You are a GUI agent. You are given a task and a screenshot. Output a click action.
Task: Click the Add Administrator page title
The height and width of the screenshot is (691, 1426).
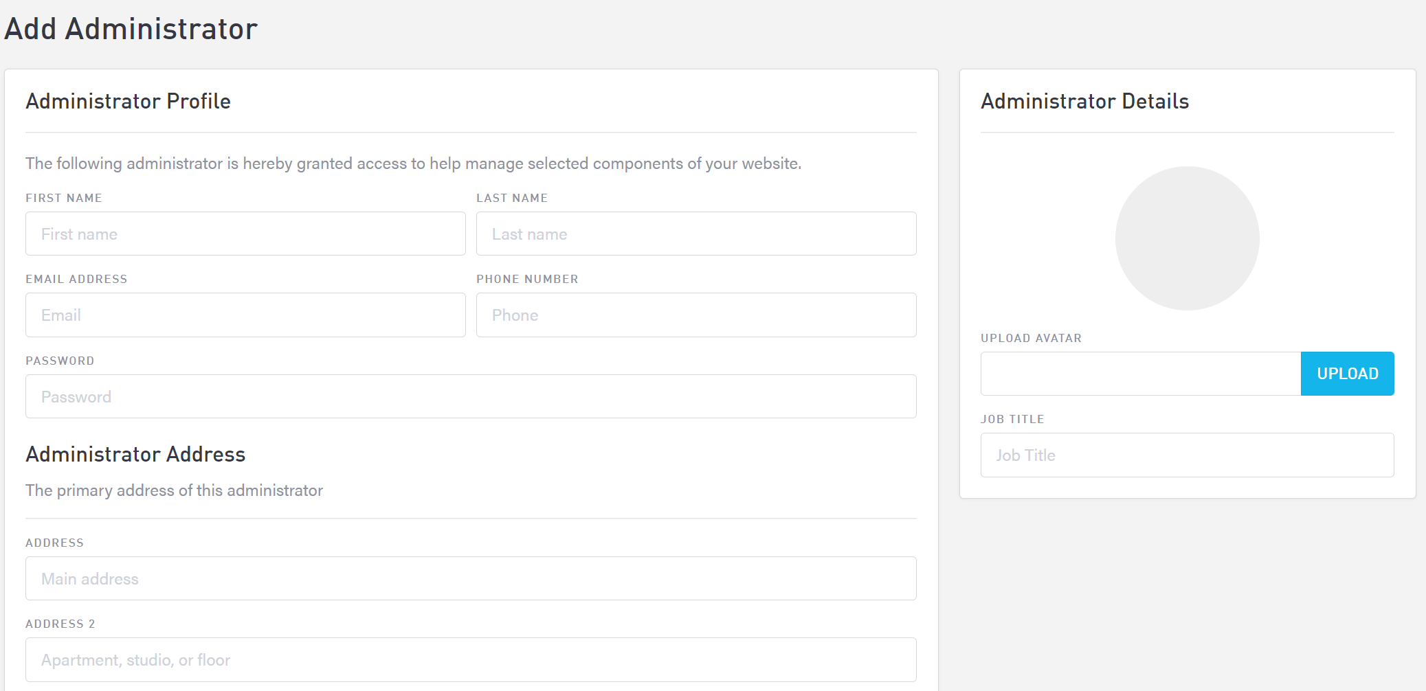(131, 29)
